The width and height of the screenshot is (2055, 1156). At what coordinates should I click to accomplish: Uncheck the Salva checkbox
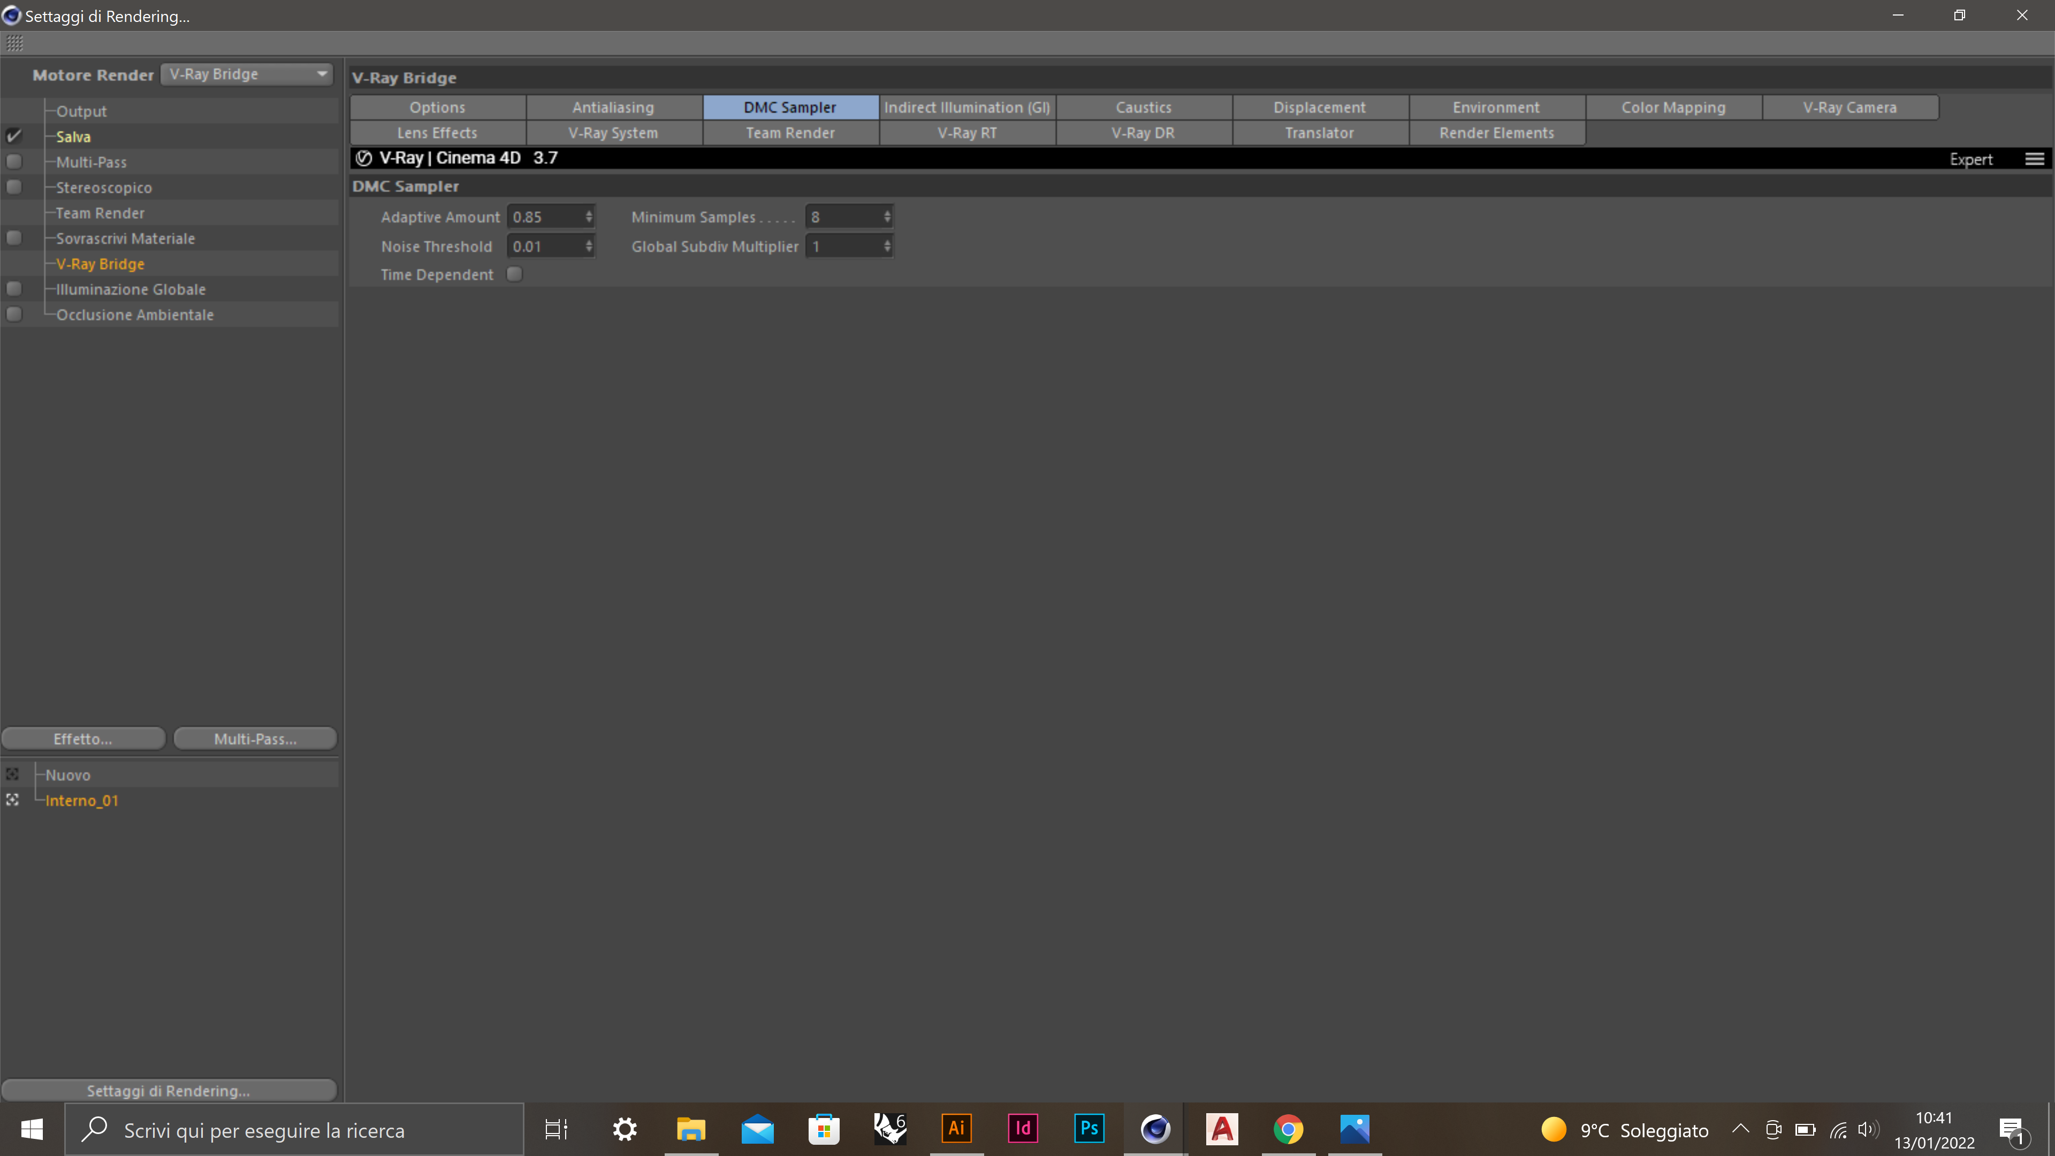13,136
